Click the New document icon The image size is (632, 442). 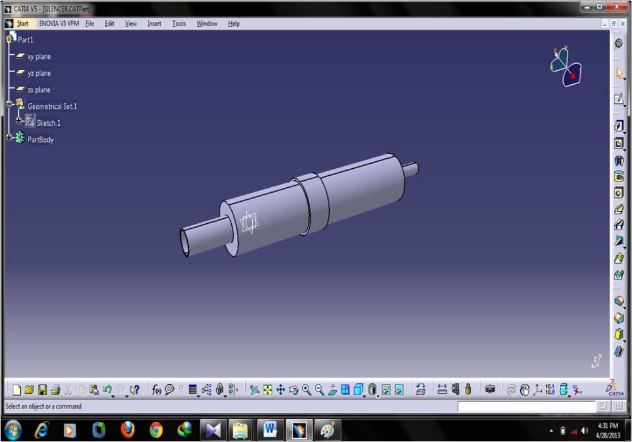[x=16, y=390]
